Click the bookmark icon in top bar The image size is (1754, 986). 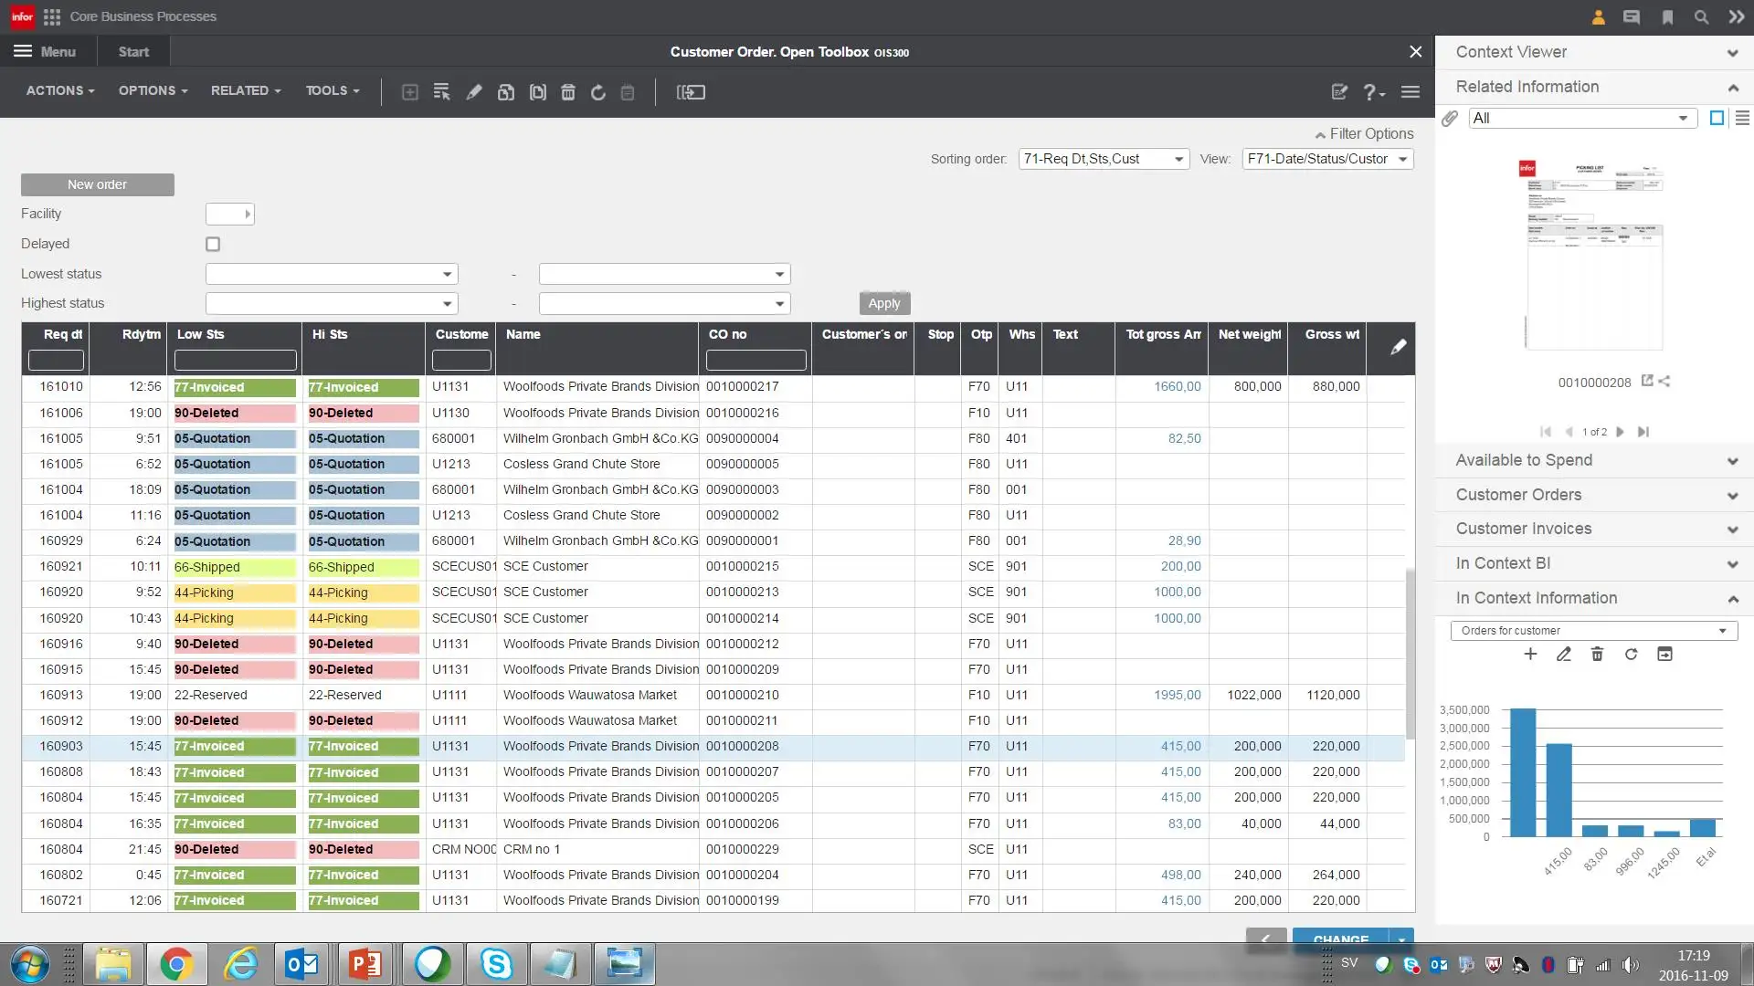1667,16
